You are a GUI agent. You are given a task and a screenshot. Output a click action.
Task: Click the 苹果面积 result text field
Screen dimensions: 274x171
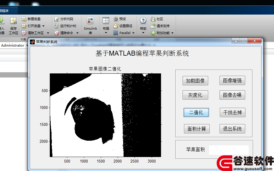click(x=229, y=150)
